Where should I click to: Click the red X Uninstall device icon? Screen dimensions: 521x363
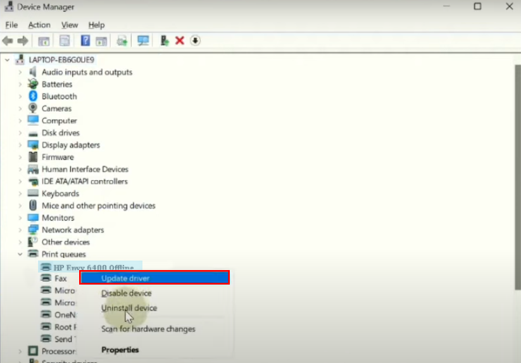tap(180, 40)
